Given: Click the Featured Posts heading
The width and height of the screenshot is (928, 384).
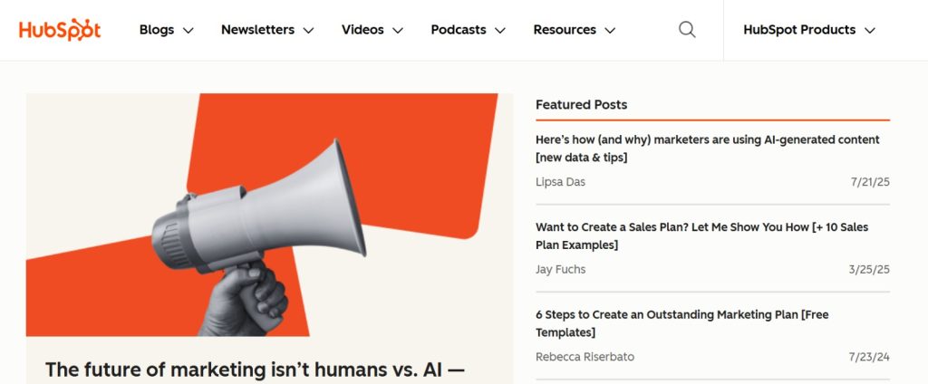Looking at the screenshot, I should [x=581, y=104].
